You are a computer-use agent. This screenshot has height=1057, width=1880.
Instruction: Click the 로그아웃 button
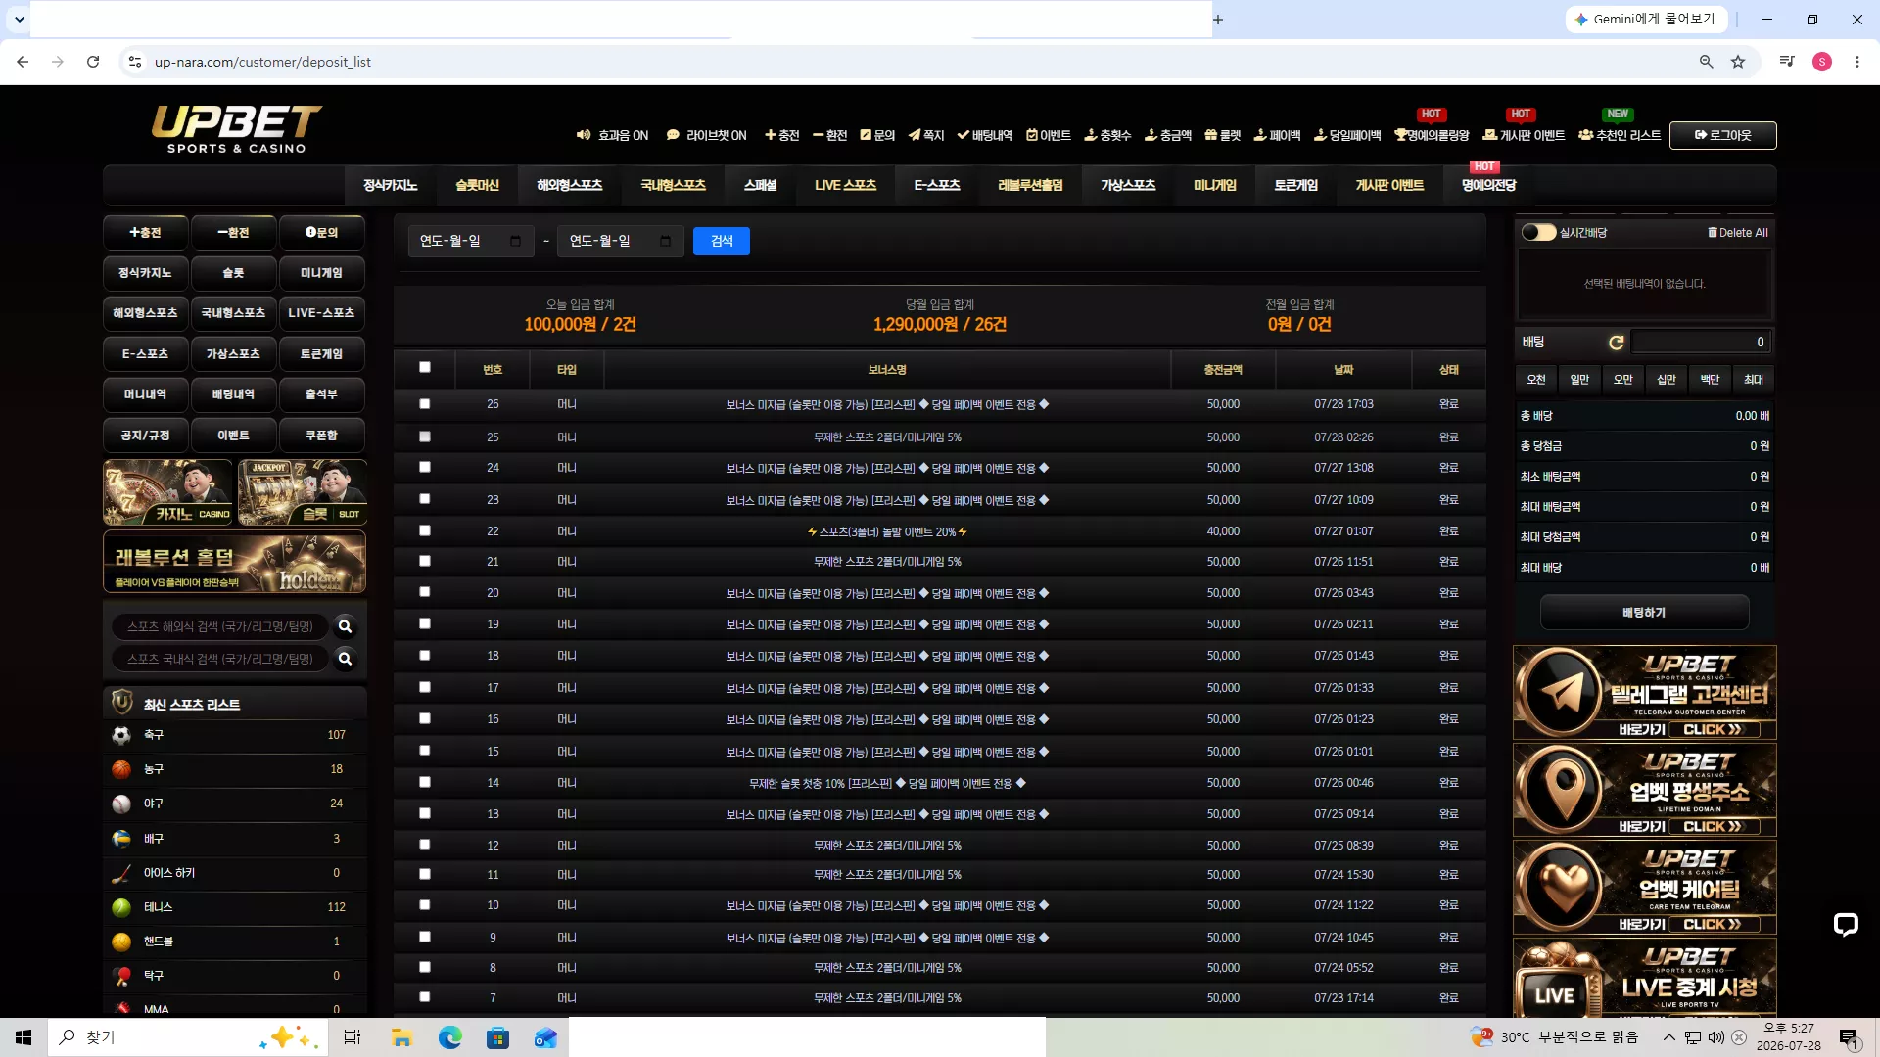tap(1723, 135)
